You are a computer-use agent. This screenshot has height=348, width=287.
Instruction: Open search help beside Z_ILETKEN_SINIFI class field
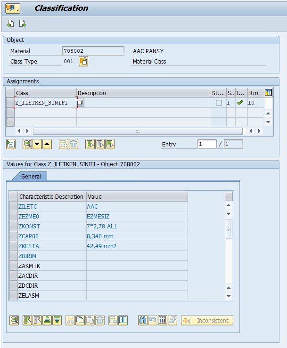point(80,102)
